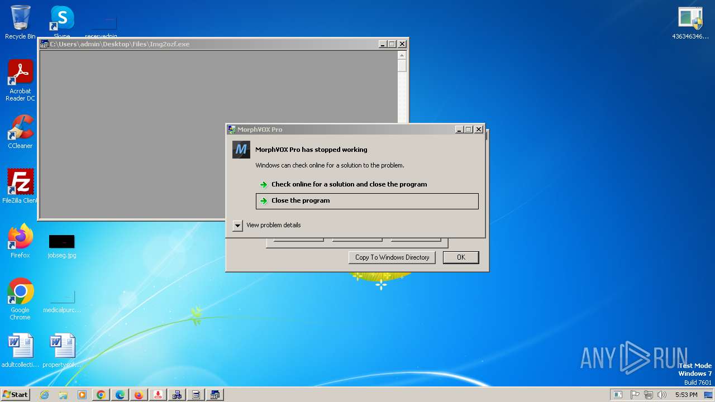
Task: Select the jobseg.jpg file on desktop
Action: click(x=62, y=246)
